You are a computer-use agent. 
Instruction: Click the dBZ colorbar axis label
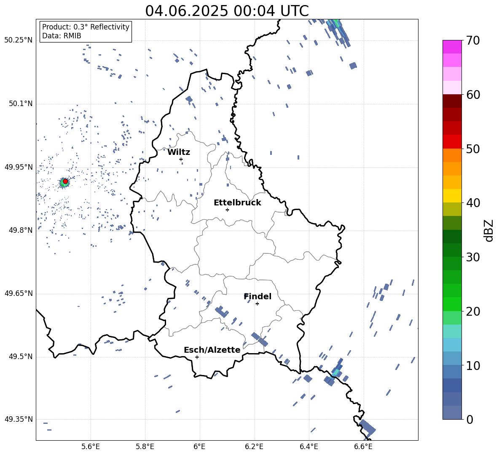489,230
